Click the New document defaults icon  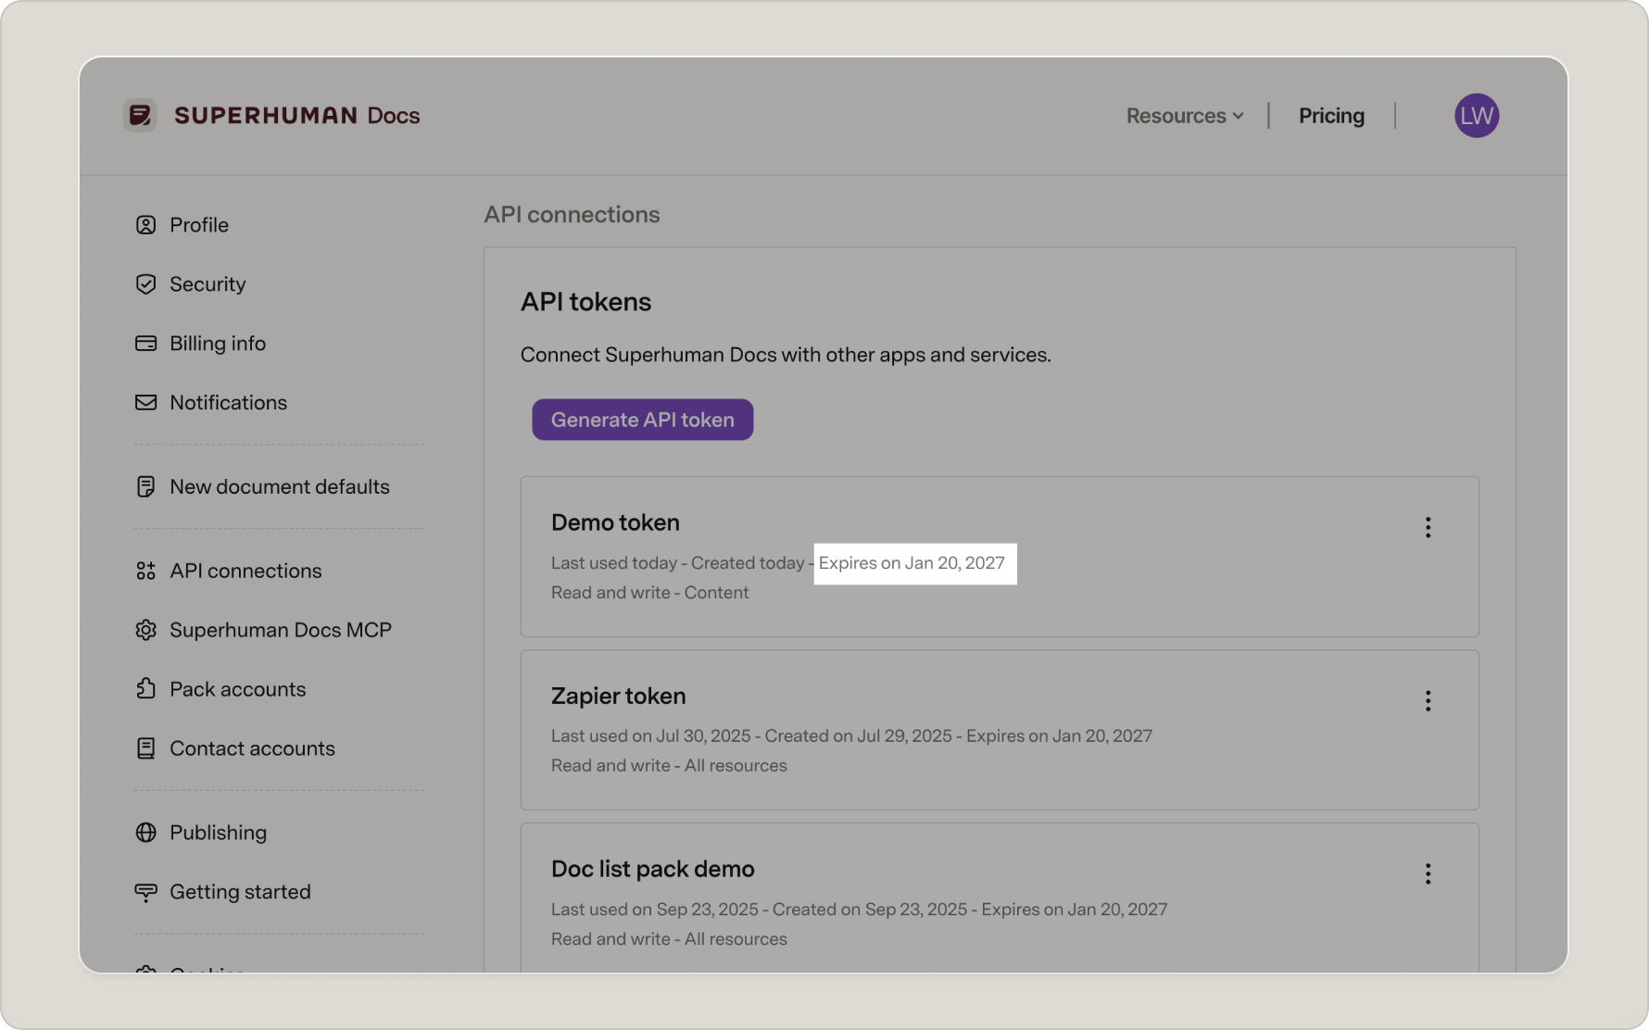pyautogui.click(x=145, y=487)
